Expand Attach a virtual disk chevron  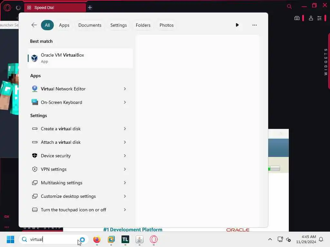pos(125,142)
